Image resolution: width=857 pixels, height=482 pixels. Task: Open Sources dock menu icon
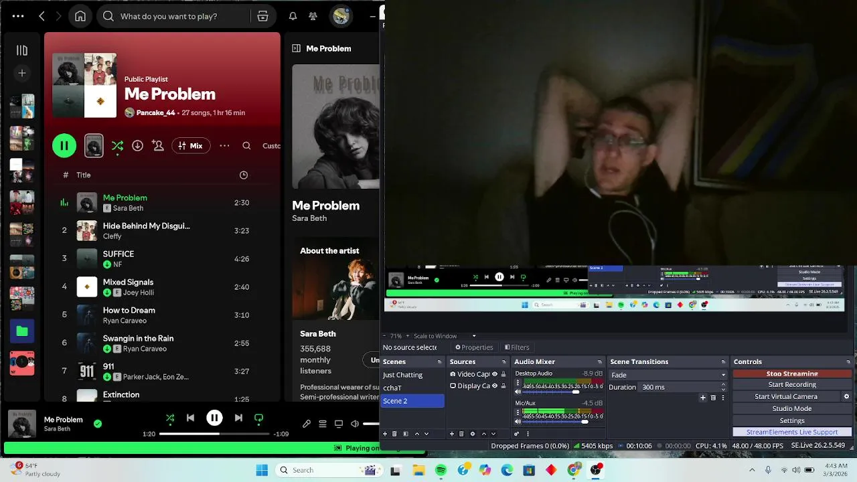pos(504,361)
